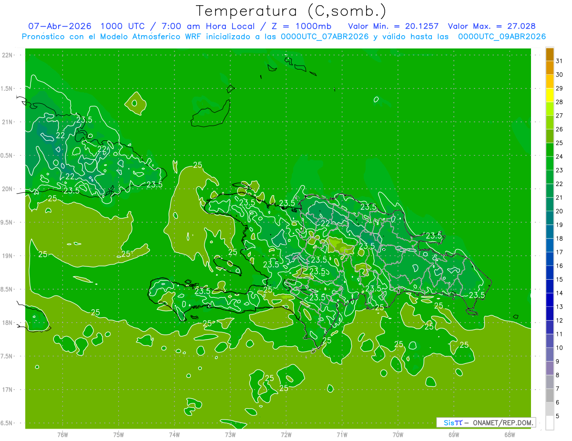572x441 pixels.
Task: Click the legend value label 24
Action: pos(560,157)
